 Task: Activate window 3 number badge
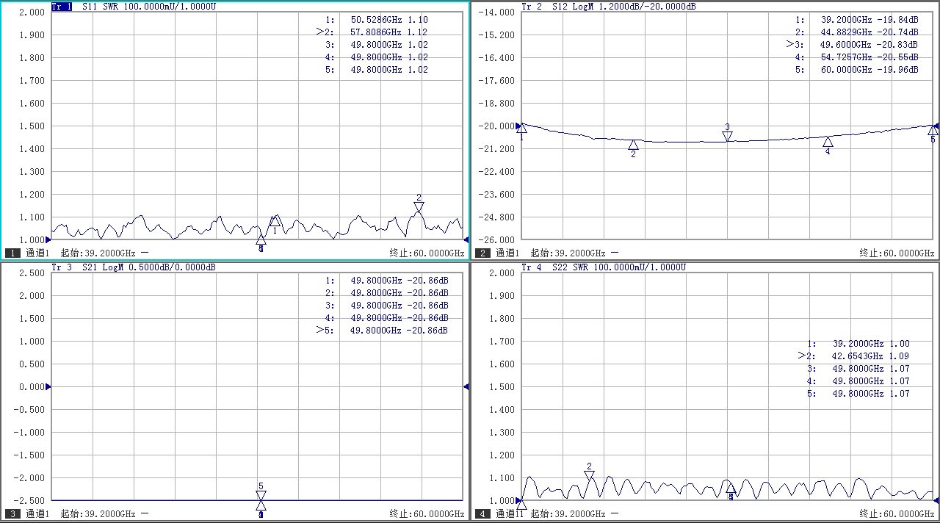(12, 513)
